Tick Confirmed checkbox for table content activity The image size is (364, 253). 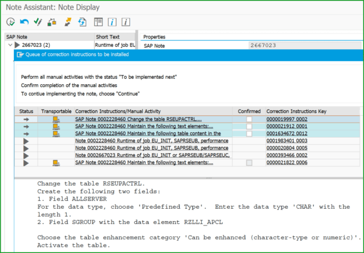[x=249, y=134]
